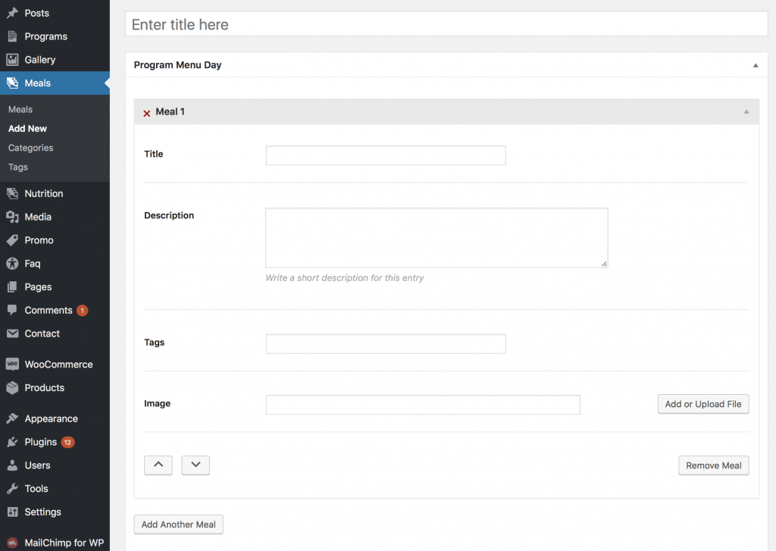
Task: Click the Comments speech bubble icon
Action: click(x=12, y=310)
